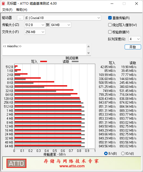This screenshot has width=143, height=172.
Task: Open the queue depth dropdown showing 4
Action: (135, 39)
